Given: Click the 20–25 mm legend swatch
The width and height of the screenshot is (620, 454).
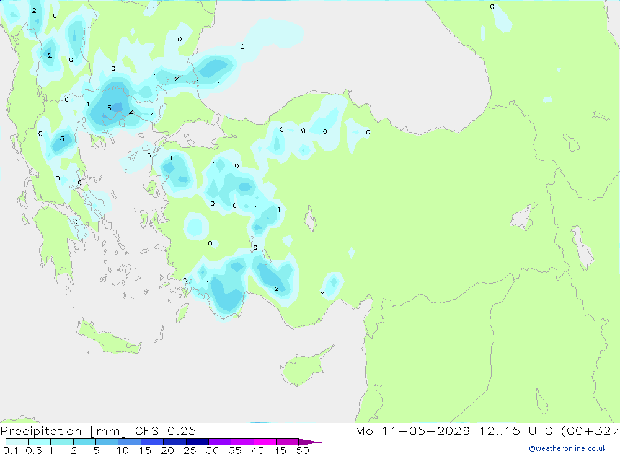Looking at the screenshot, I should click(x=175, y=442).
